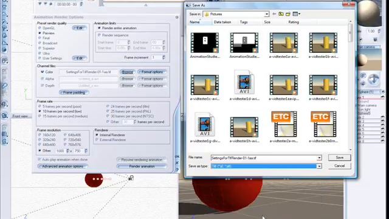Screen dimensions: 389x219
Task: Sort files by Name column
Action: (x=194, y=22)
